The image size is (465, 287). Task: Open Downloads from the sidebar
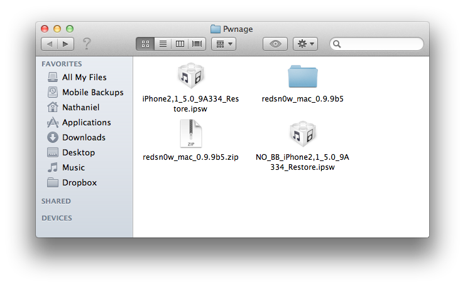[x=84, y=137]
